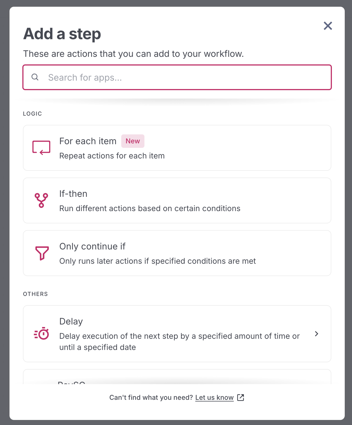Pick the Only continue if title
This screenshot has height=425, width=352.
pos(92,246)
